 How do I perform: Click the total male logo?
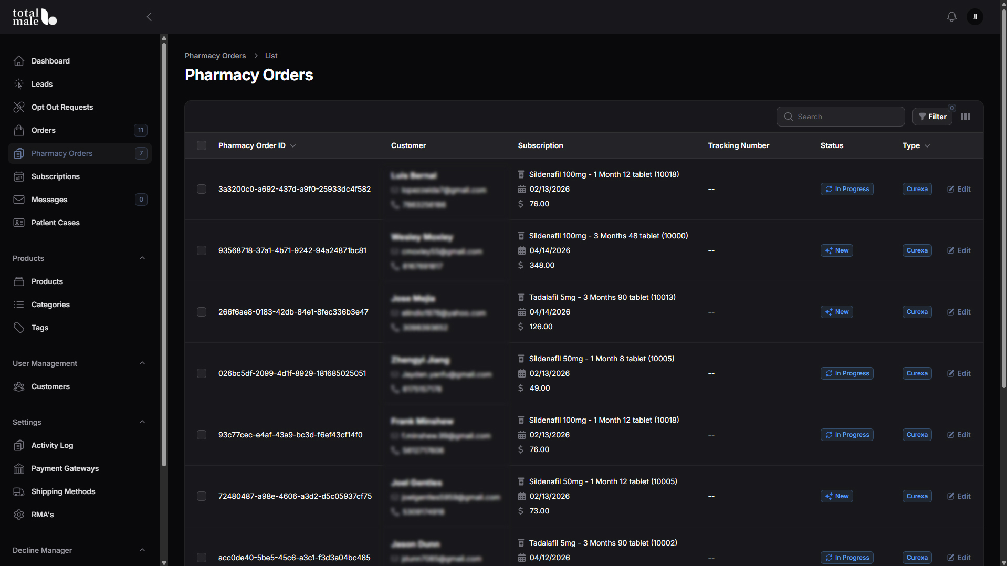[x=35, y=17]
